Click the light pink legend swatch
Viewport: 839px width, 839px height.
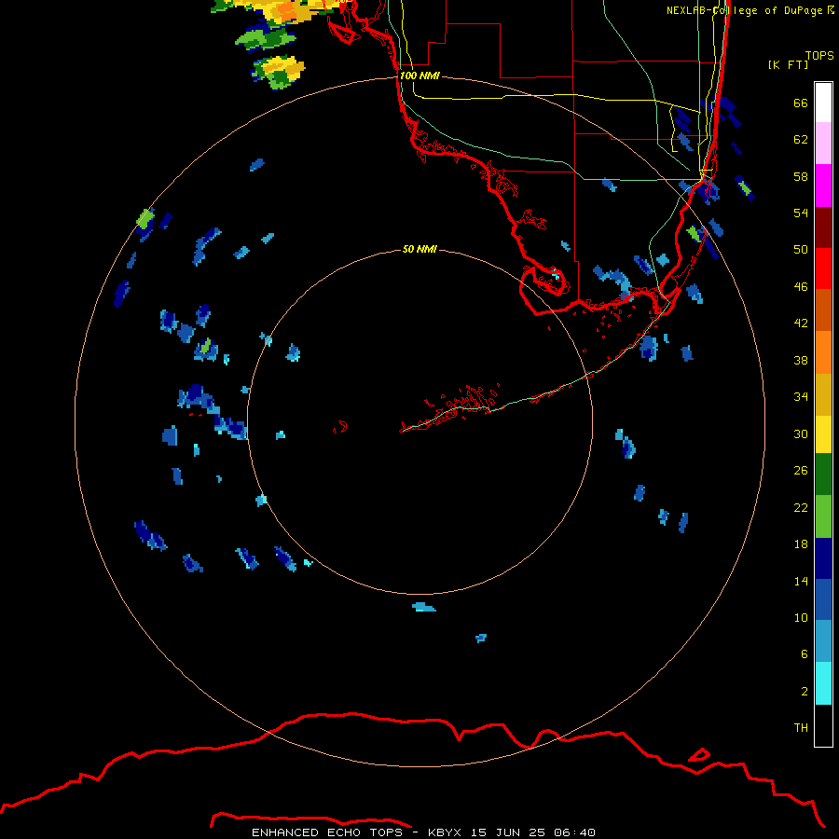[x=823, y=144]
